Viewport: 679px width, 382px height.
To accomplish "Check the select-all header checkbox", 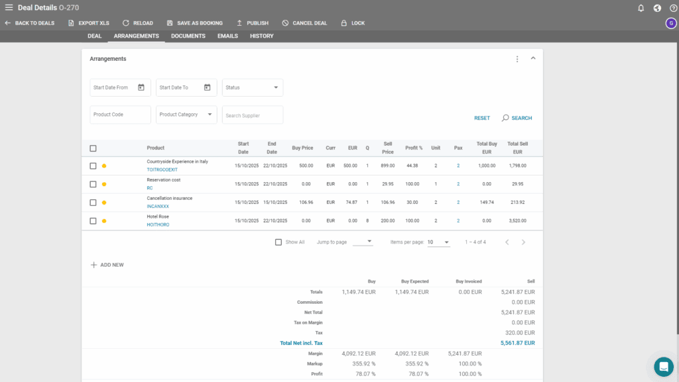I will 93,148.
